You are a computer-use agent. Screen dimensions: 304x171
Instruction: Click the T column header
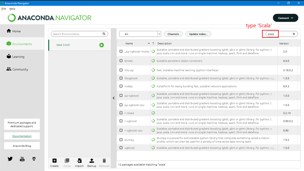tap(153, 43)
